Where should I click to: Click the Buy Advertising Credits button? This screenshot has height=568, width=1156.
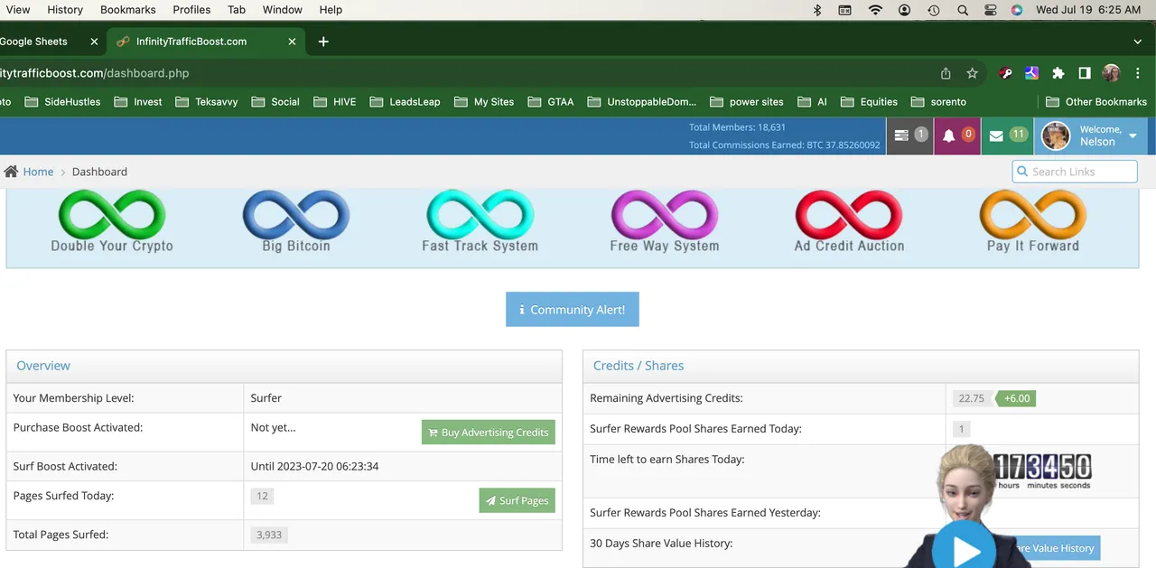tap(488, 433)
